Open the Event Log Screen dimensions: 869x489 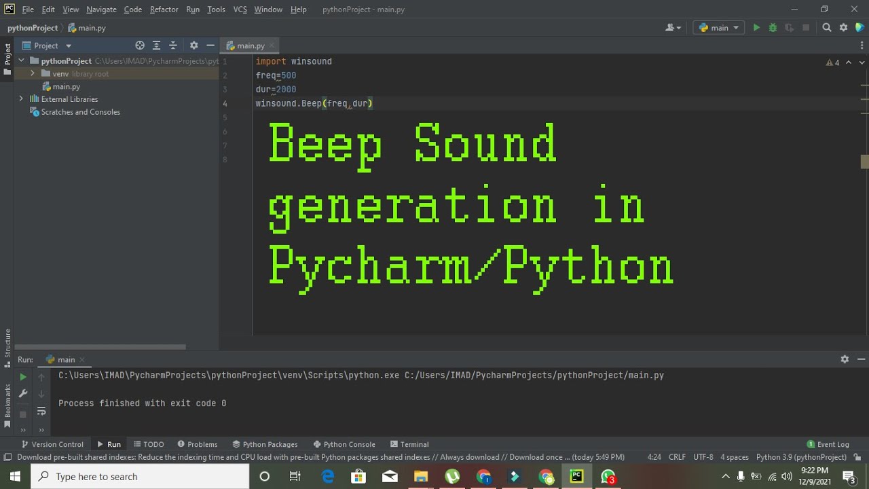pyautogui.click(x=828, y=444)
